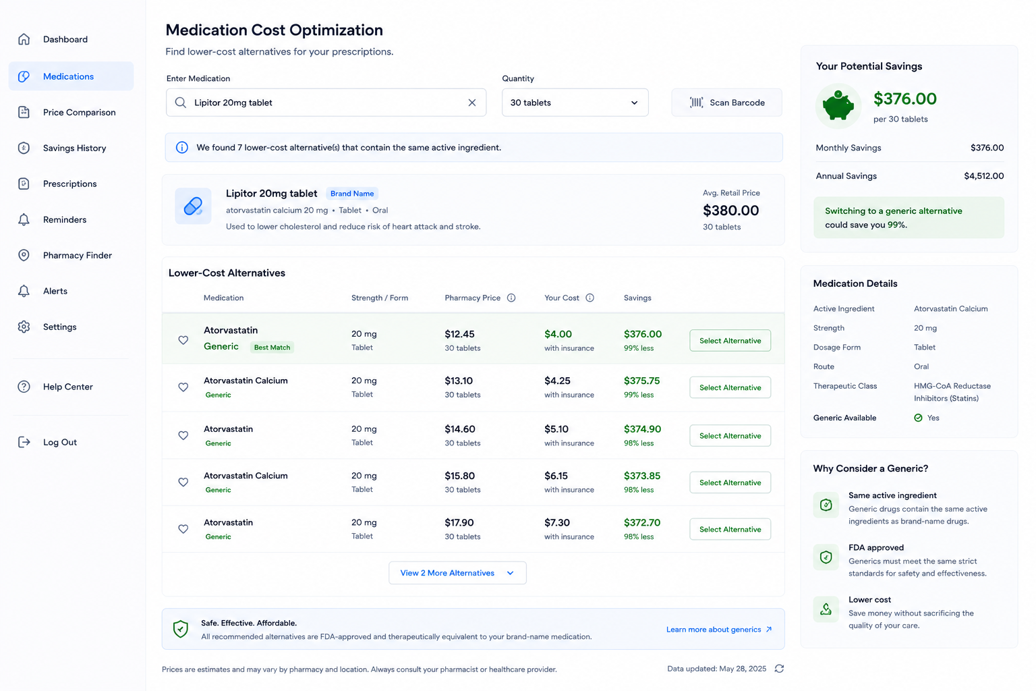1036x691 pixels.
Task: Expand View 2 More Alternatives
Action: [457, 573]
